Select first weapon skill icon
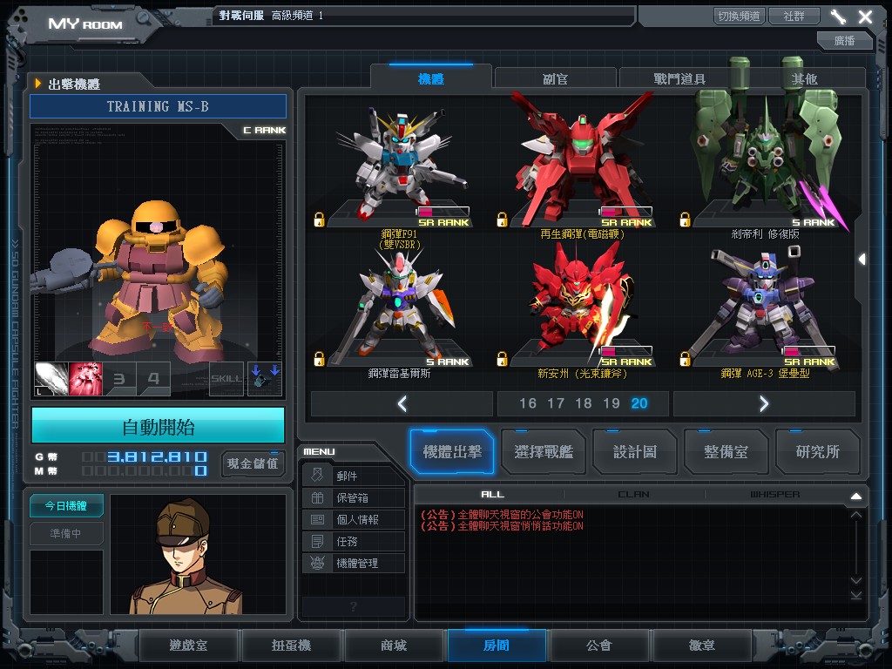 [x=51, y=379]
